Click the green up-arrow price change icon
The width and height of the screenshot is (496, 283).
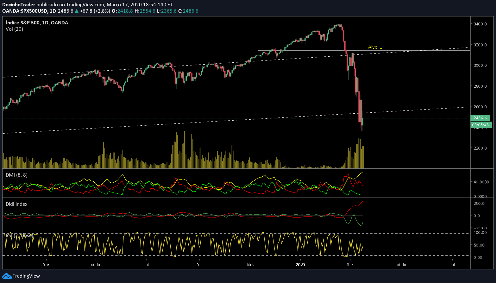[x=76, y=11]
